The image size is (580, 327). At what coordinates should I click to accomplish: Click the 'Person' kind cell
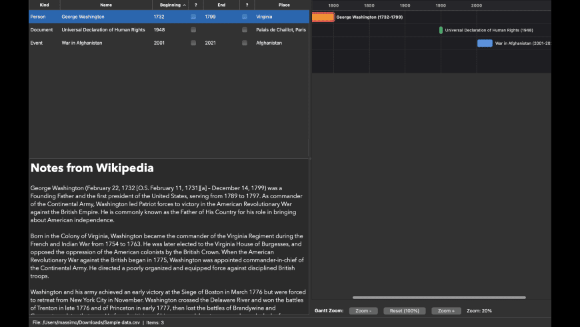tap(38, 17)
